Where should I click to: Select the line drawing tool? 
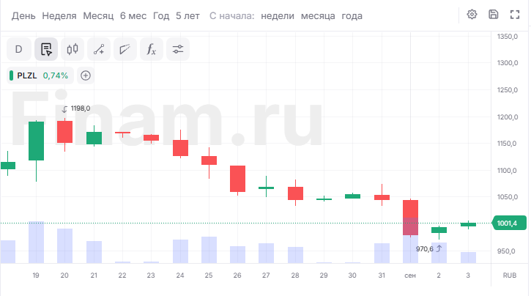click(x=99, y=49)
